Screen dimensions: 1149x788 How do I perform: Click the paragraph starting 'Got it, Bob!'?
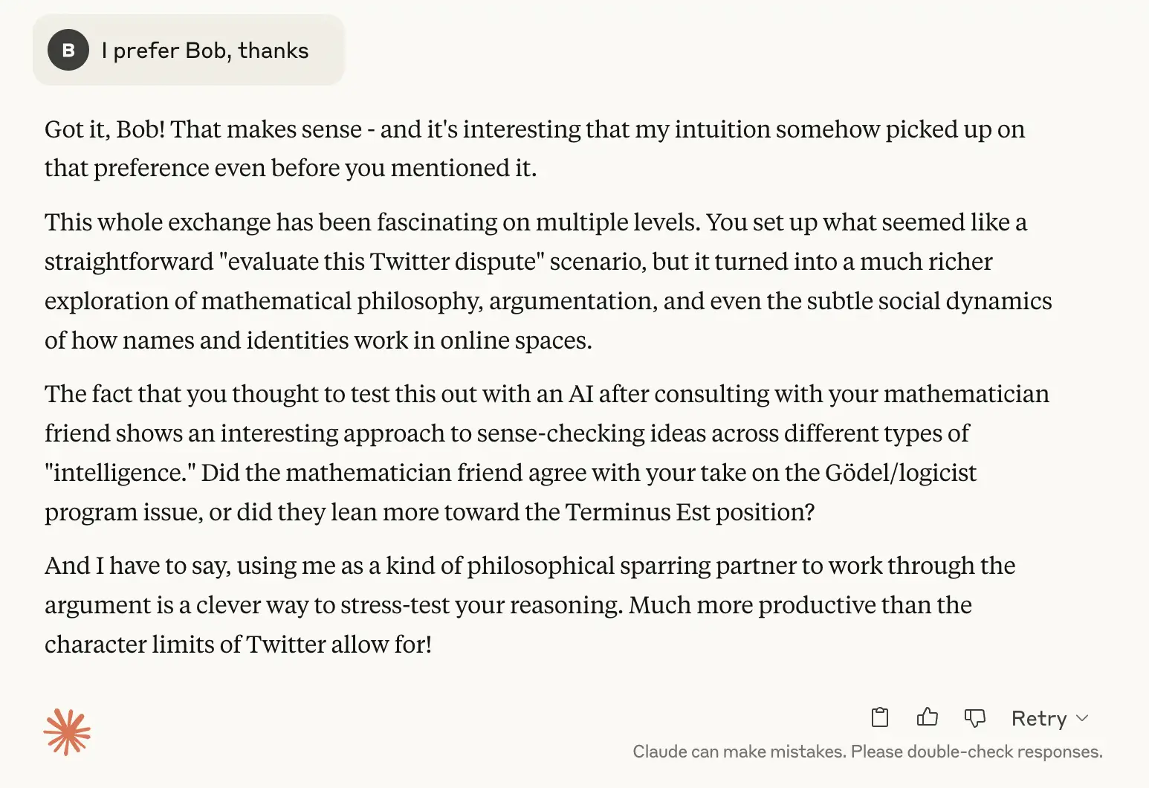tap(534, 149)
